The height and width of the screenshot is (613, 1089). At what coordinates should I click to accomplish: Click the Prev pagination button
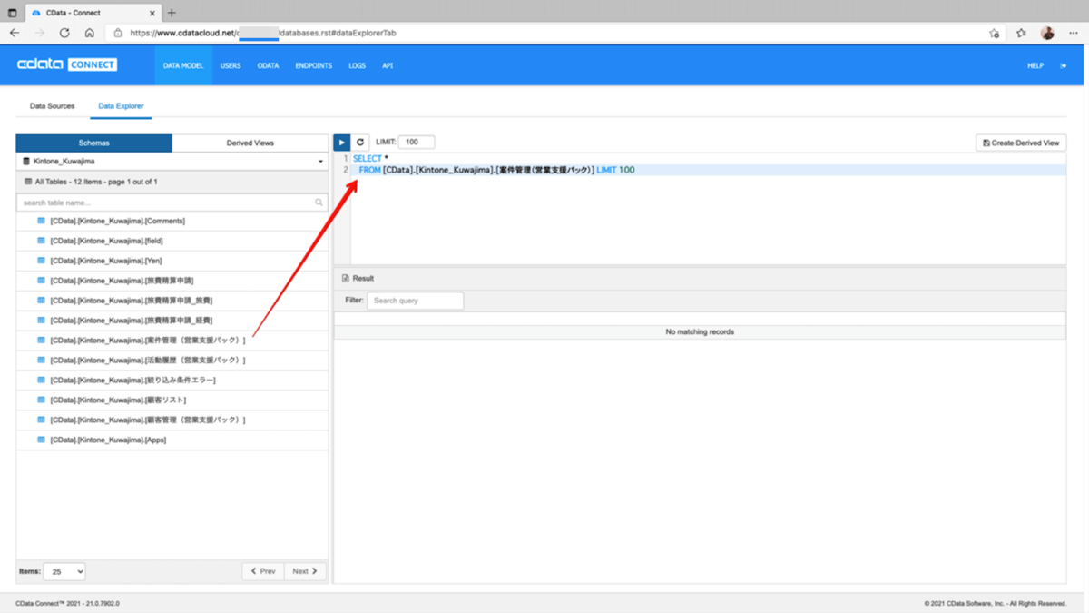(262, 571)
